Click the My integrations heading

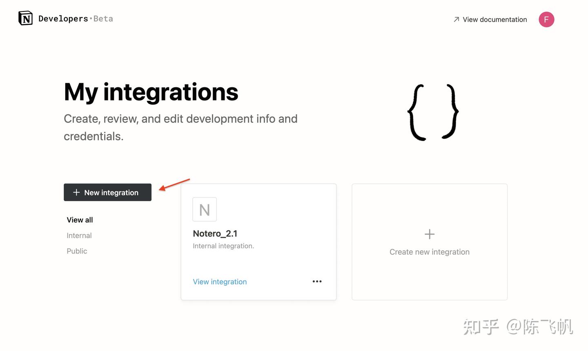[151, 92]
